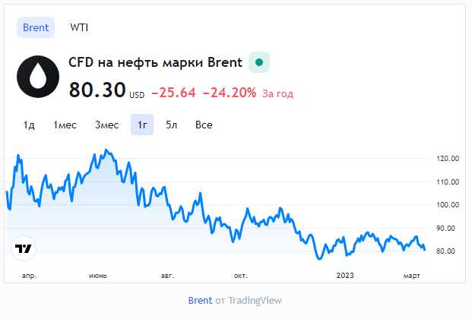Click the CFD на нефть марки Brent title
Screen dimensions: 472x319
coord(155,62)
